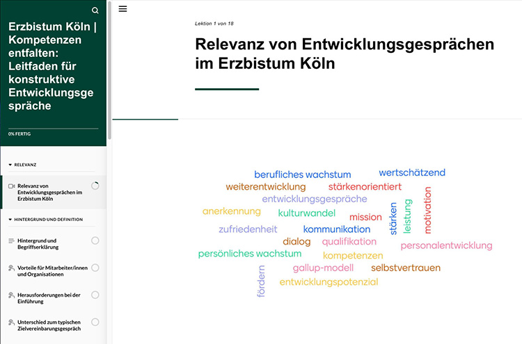Open lesson Vorteile für Mitarbeiter/innen und Organisationen
The height and width of the screenshot is (344, 522).
pyautogui.click(x=54, y=271)
